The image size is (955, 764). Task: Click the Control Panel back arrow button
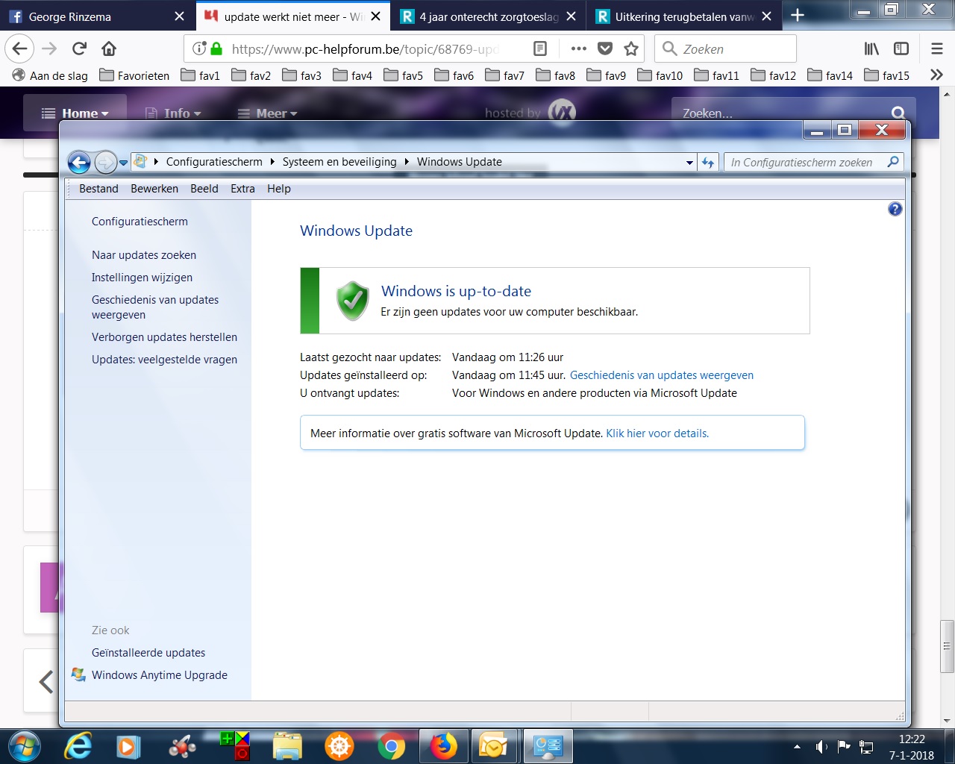click(79, 162)
